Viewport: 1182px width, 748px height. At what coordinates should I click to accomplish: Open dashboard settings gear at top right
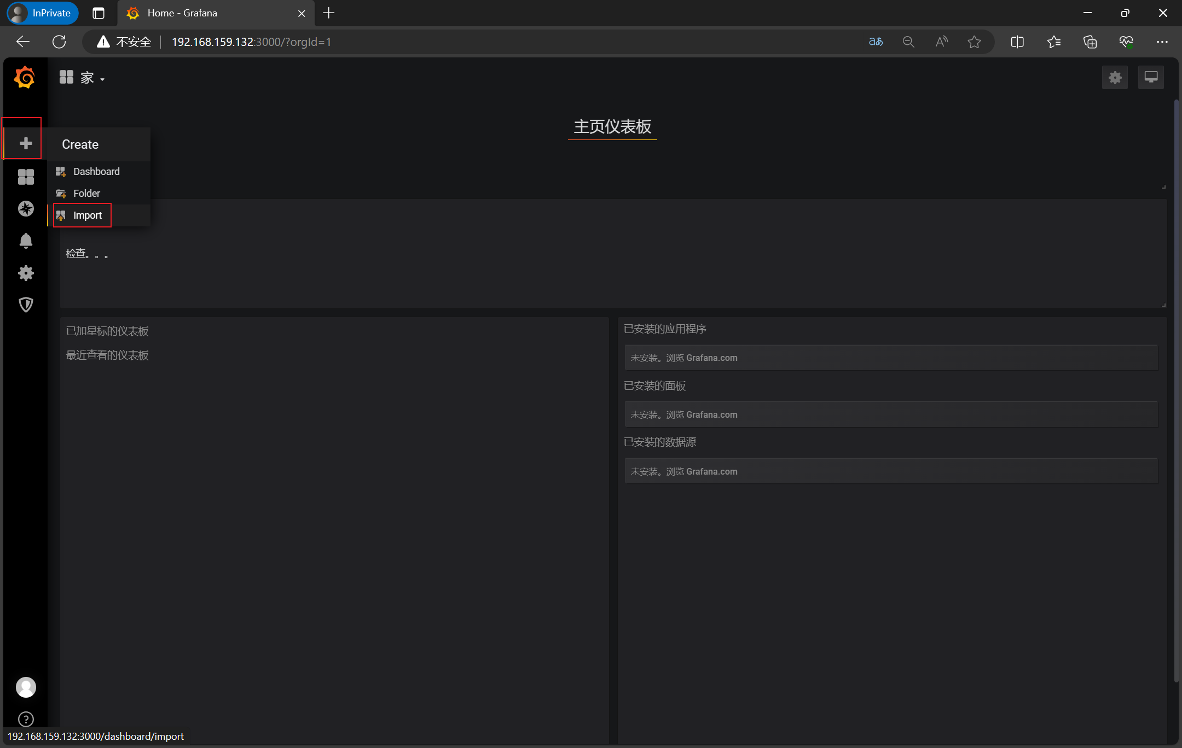[x=1115, y=78]
